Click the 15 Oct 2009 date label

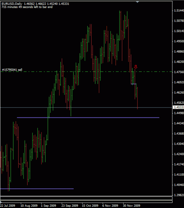(x=90, y=205)
